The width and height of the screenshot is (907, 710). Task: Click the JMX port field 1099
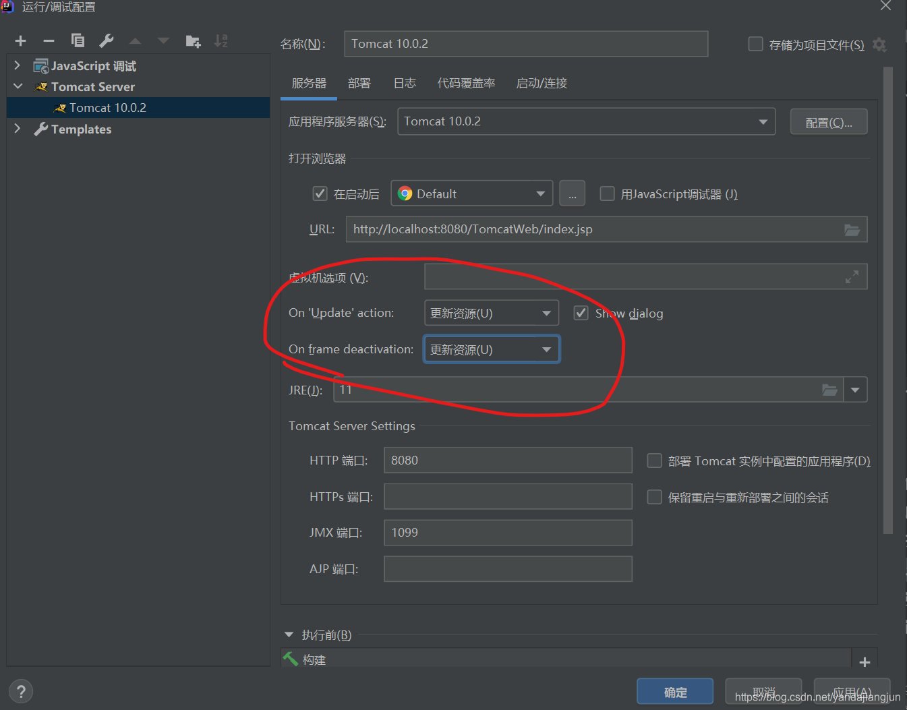pyautogui.click(x=508, y=533)
